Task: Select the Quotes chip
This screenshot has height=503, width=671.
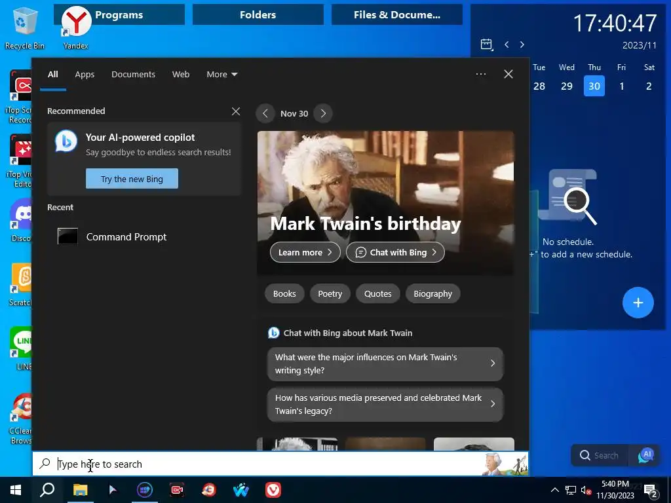Action: tap(378, 294)
